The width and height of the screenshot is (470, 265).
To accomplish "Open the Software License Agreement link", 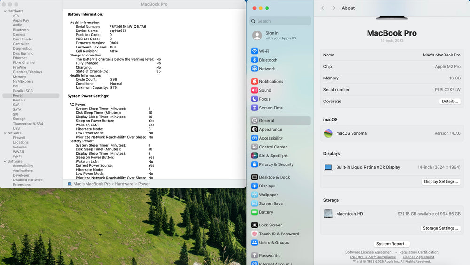I will pyautogui.click(x=368, y=252).
